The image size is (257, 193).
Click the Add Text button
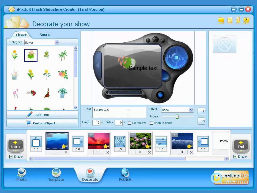click(x=42, y=115)
